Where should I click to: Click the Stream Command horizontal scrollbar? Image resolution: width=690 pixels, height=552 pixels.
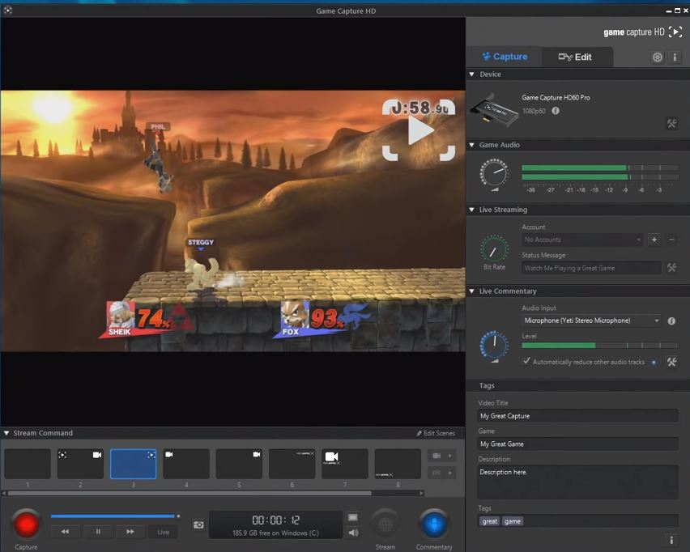click(x=190, y=493)
